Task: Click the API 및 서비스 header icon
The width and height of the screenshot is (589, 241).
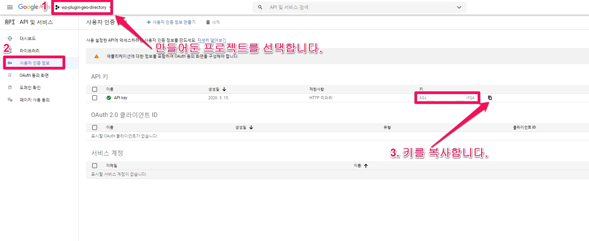Action: (x=10, y=22)
